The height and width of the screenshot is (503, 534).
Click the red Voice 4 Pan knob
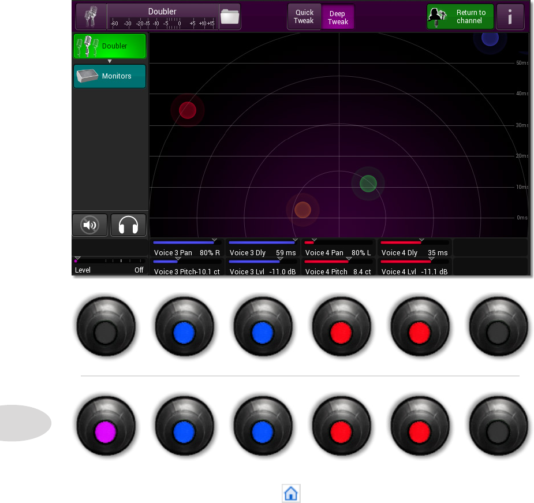click(x=341, y=327)
